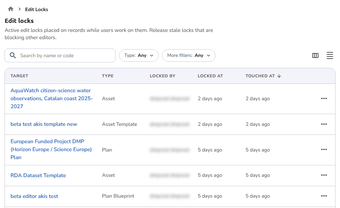Screen dimensions: 340x208
Task: Click the search magnifier icon
Action: tap(13, 55)
